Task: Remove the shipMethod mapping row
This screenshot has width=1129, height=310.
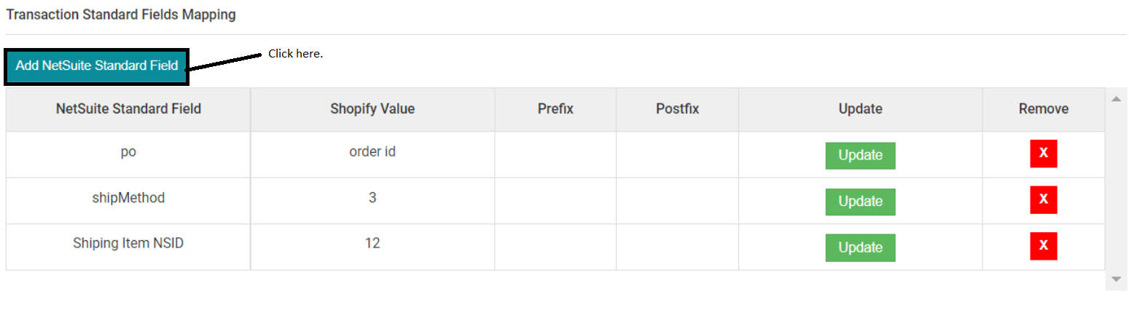Action: click(1043, 200)
